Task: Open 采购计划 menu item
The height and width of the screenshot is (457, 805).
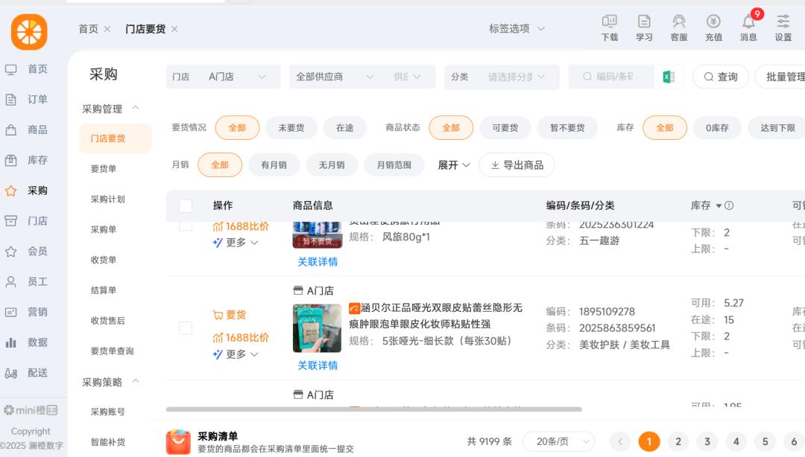Action: pos(108,199)
